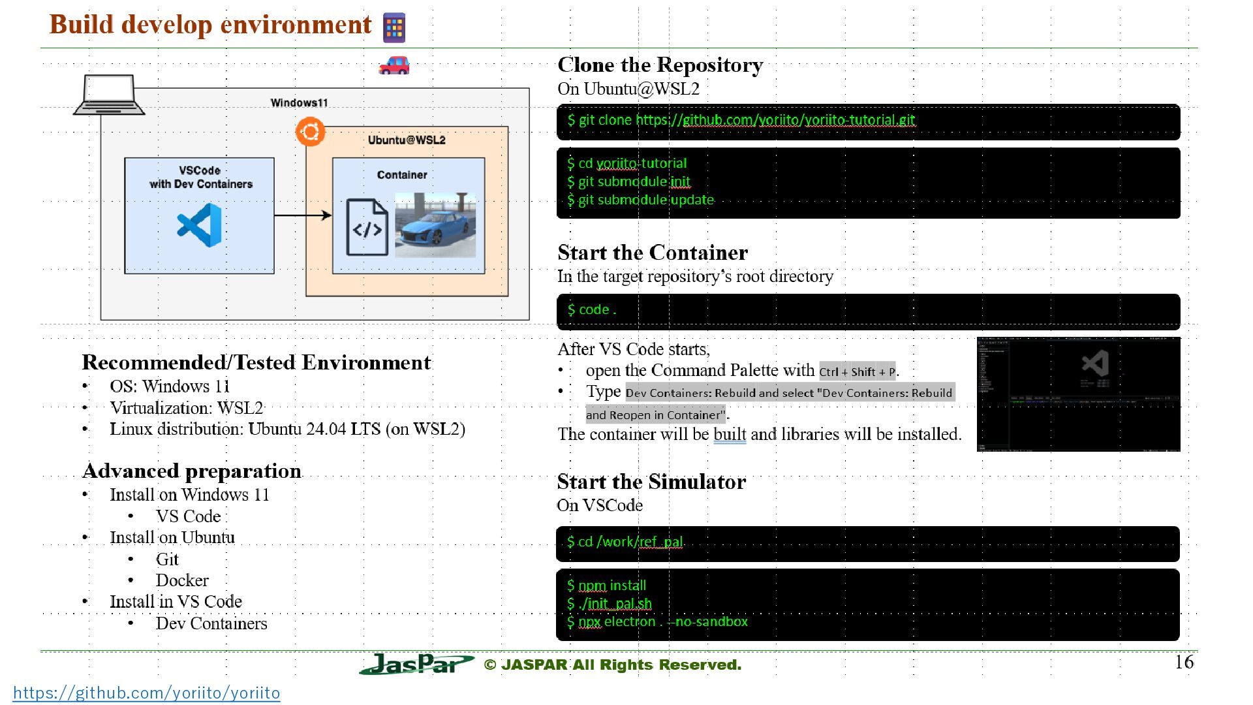Click the 'Install on Ubuntu' bullet

172,537
